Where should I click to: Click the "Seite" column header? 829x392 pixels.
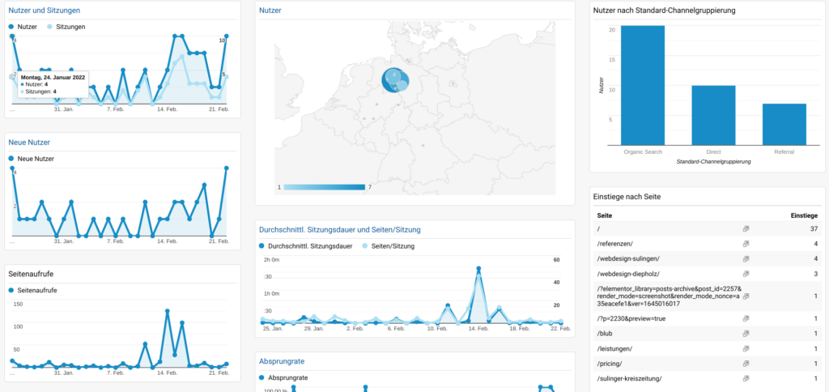coord(605,215)
